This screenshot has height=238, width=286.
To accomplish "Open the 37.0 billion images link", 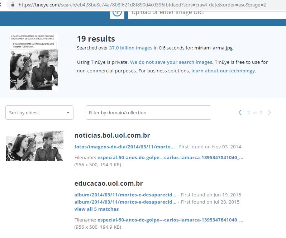I will coord(131,48).
